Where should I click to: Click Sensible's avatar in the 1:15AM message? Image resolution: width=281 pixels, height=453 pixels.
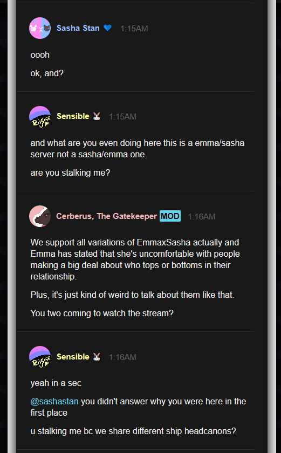40,116
